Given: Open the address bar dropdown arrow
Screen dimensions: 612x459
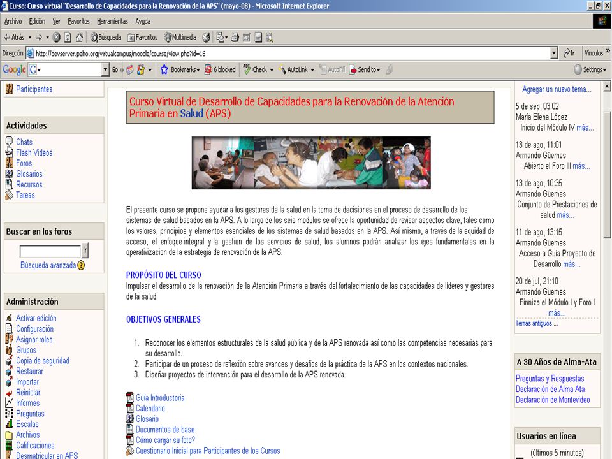Looking at the screenshot, I should click(x=554, y=53).
